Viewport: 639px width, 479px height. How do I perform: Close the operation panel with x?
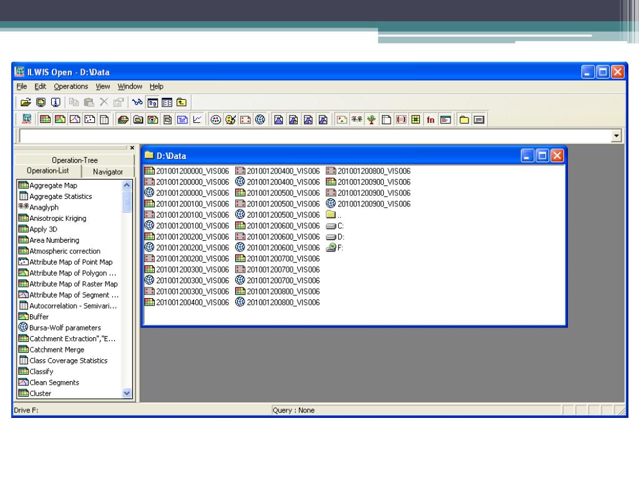[132, 148]
